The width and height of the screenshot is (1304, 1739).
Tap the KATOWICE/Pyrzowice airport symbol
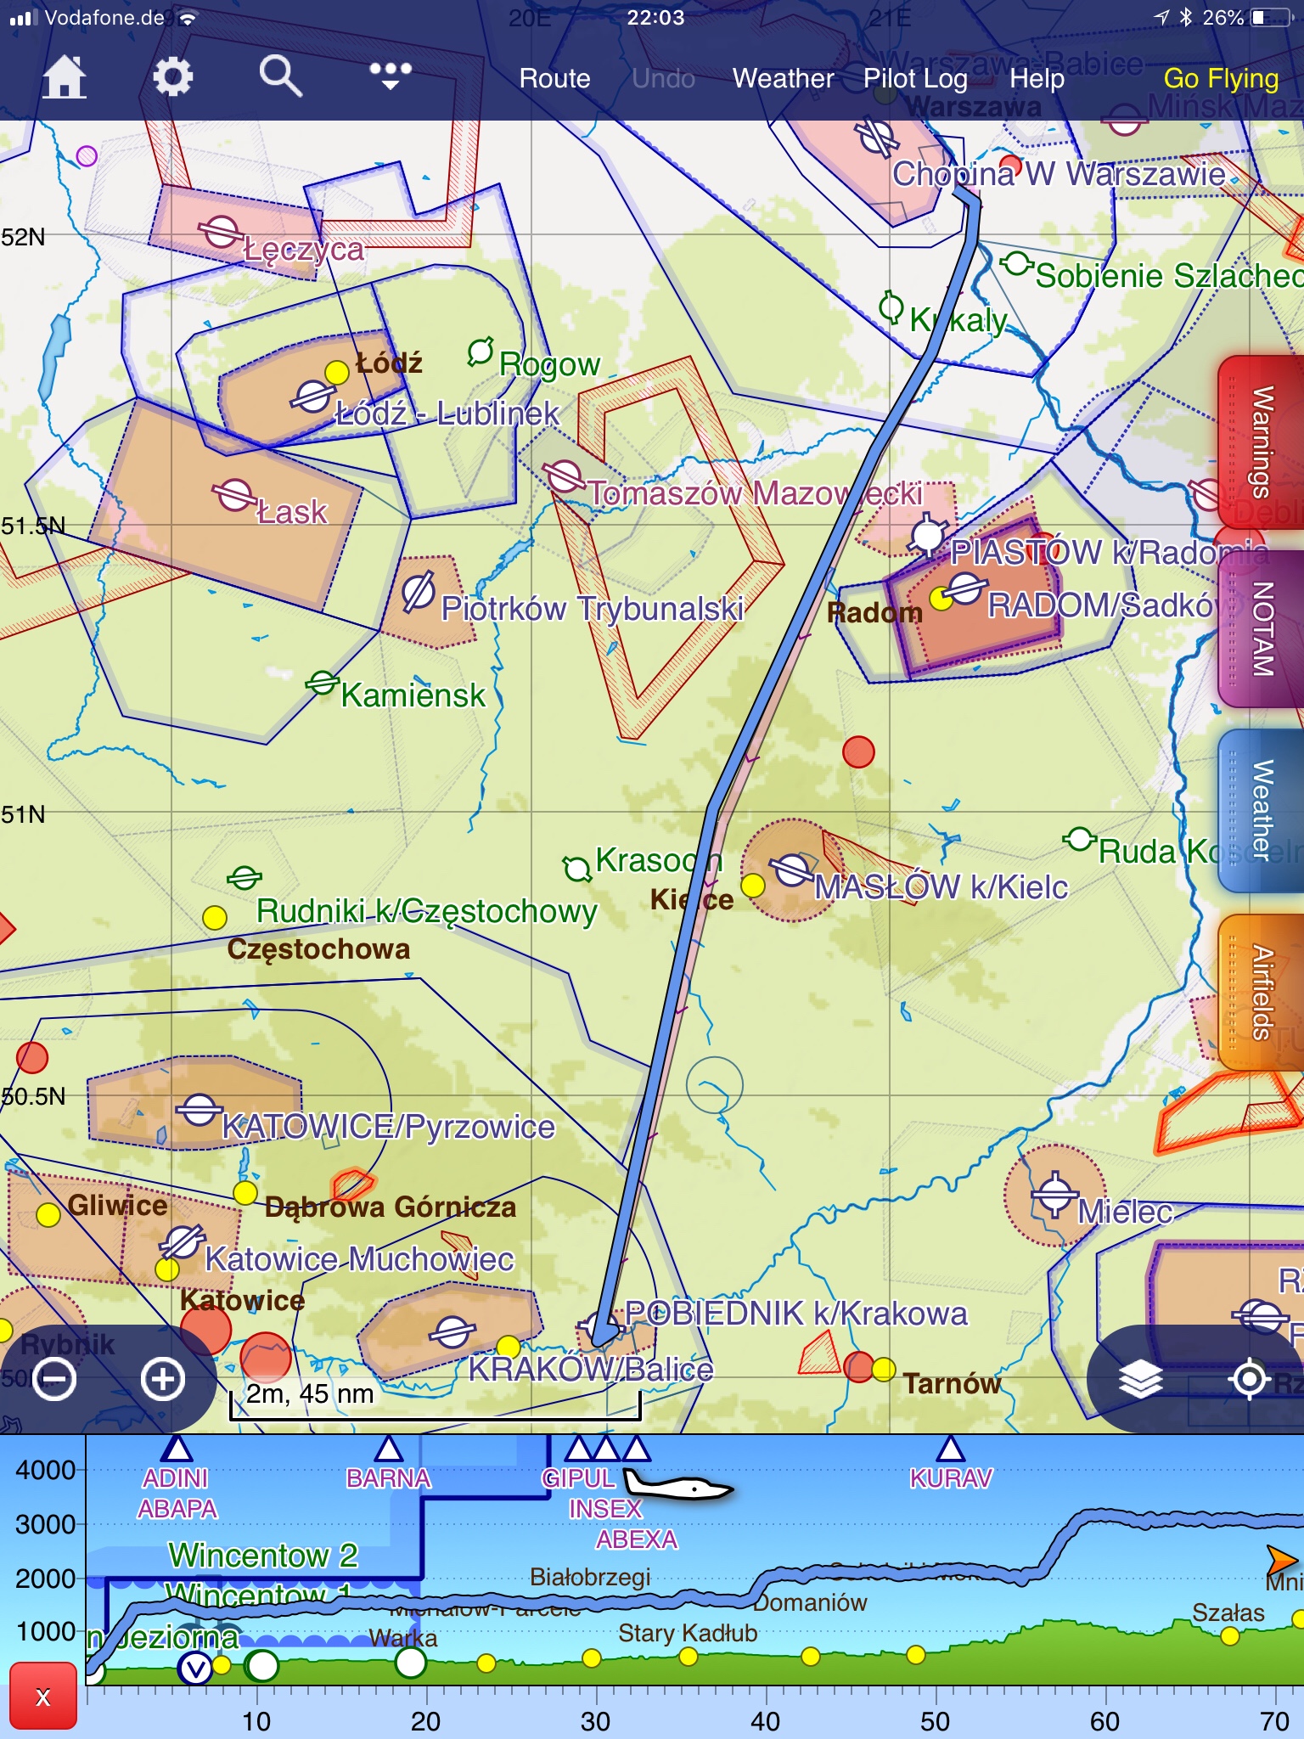point(199,1110)
